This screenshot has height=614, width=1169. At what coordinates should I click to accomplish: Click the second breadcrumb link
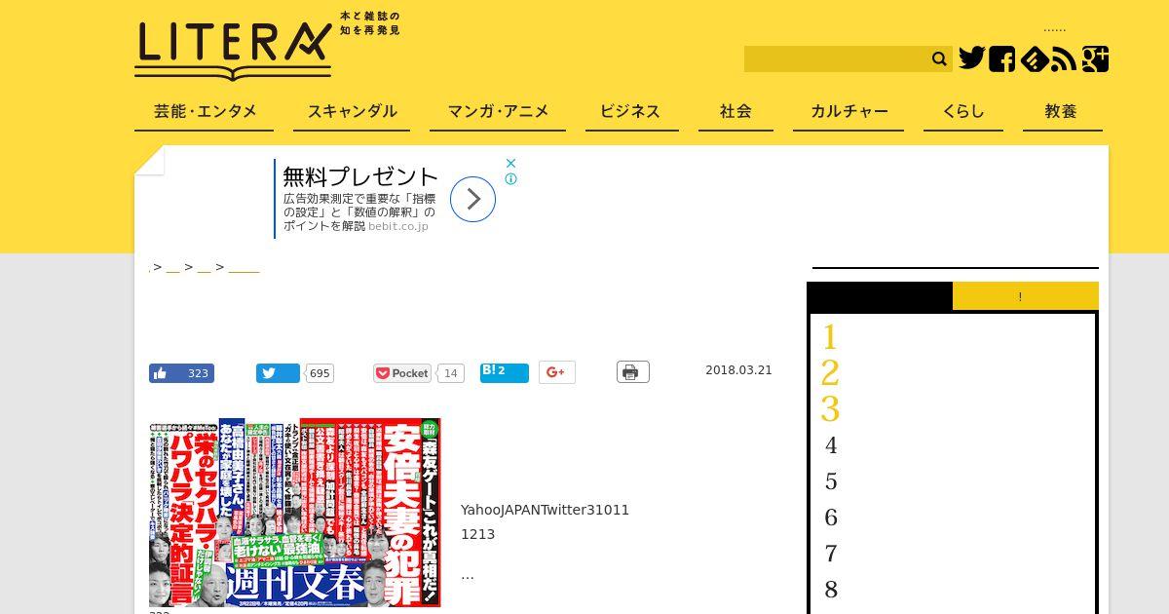tap(173, 267)
